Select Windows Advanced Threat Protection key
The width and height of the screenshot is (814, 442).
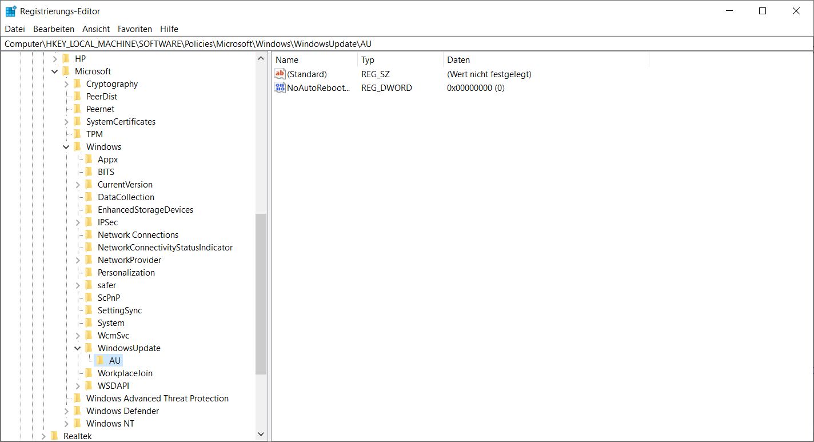click(157, 398)
